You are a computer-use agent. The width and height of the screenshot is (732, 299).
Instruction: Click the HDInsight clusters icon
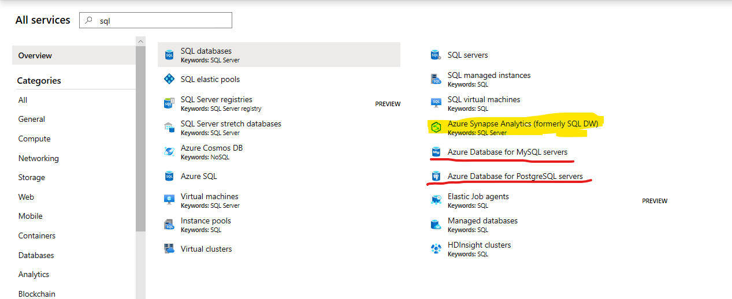(436, 249)
